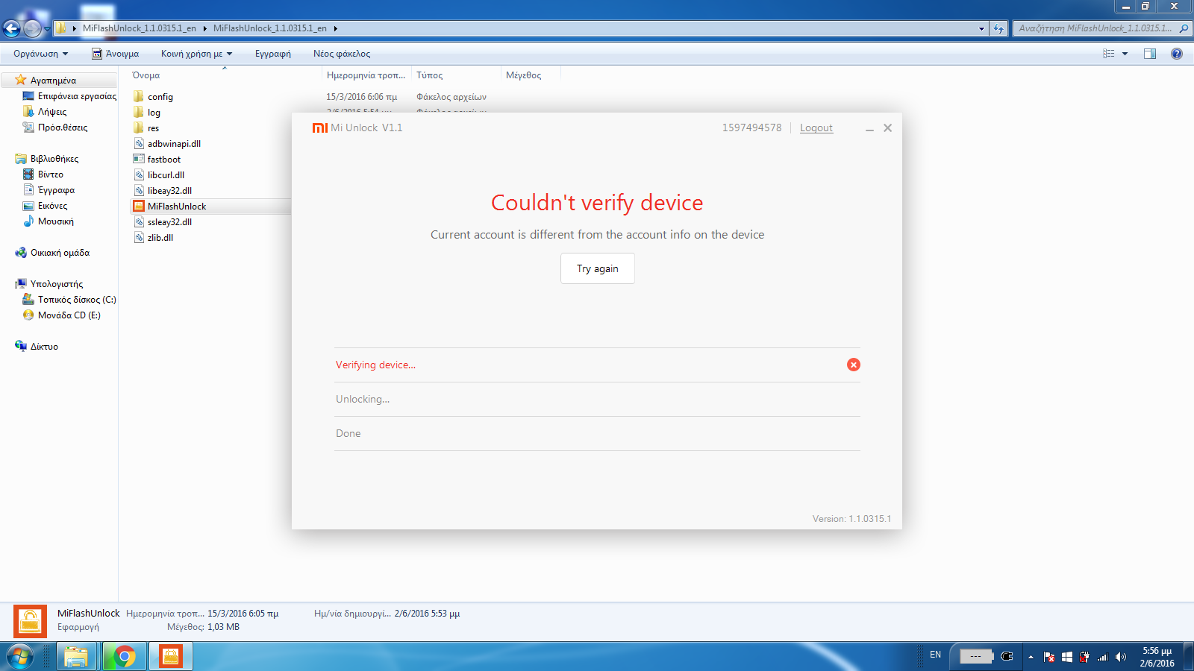The height and width of the screenshot is (671, 1194).
Task: Show hidden tray icons arrow
Action: pyautogui.click(x=1031, y=657)
